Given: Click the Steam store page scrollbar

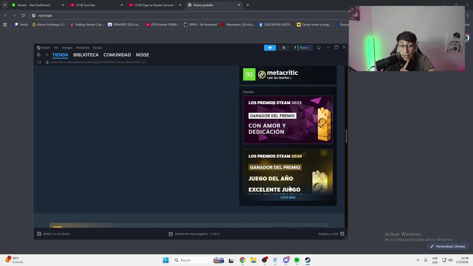Looking at the screenshot, I should tap(346, 136).
